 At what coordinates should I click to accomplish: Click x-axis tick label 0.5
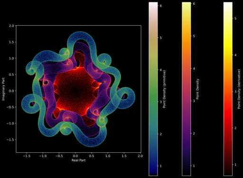click(x=92, y=156)
